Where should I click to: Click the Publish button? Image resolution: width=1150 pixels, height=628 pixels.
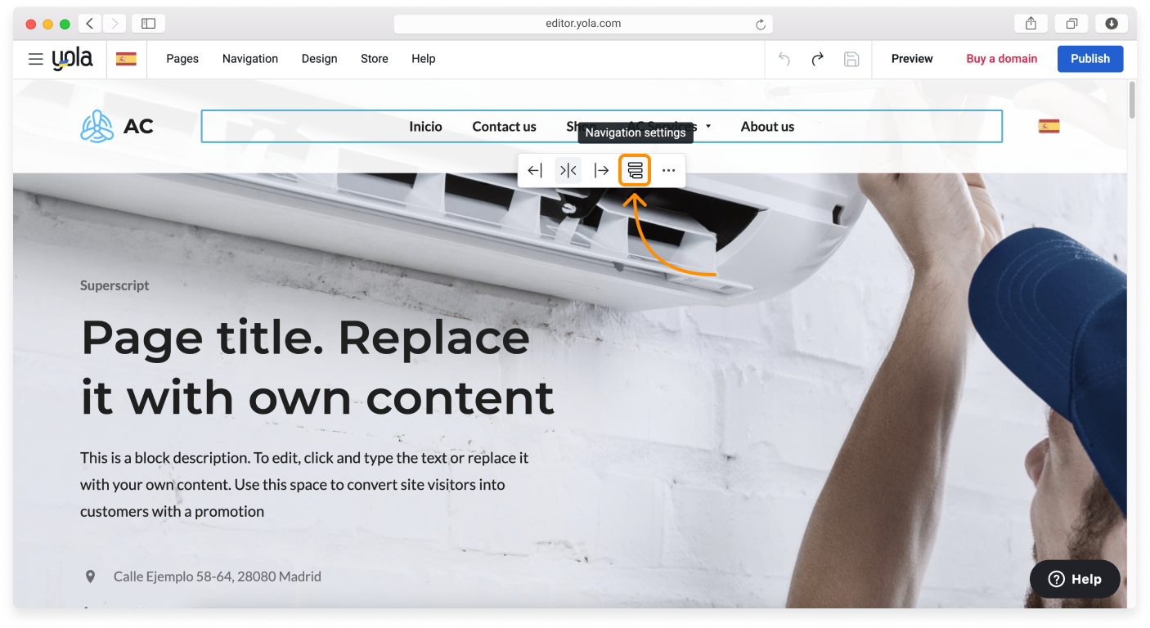1089,59
